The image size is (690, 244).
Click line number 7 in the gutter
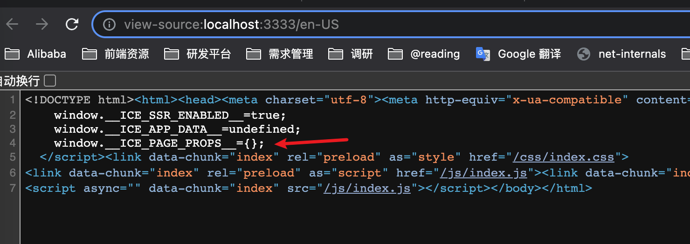pyautogui.click(x=12, y=188)
